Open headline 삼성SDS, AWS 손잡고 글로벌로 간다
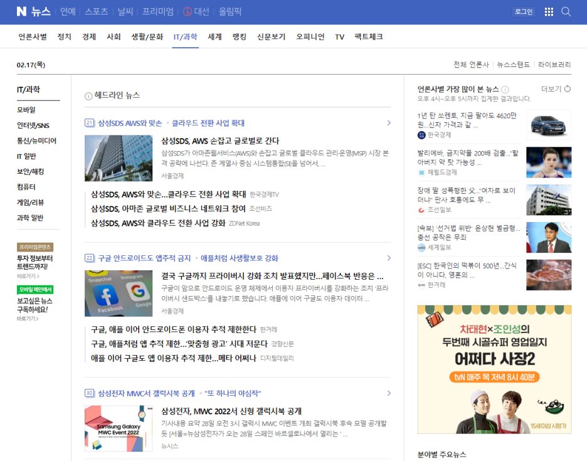 click(220, 141)
